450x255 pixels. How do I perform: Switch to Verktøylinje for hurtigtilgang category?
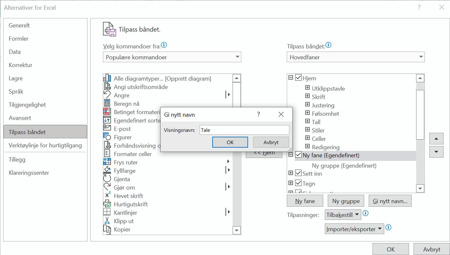(x=45, y=145)
